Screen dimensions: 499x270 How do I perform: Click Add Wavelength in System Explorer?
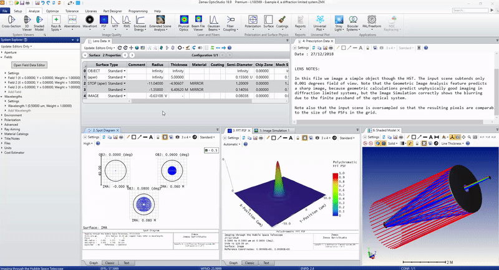19,110
